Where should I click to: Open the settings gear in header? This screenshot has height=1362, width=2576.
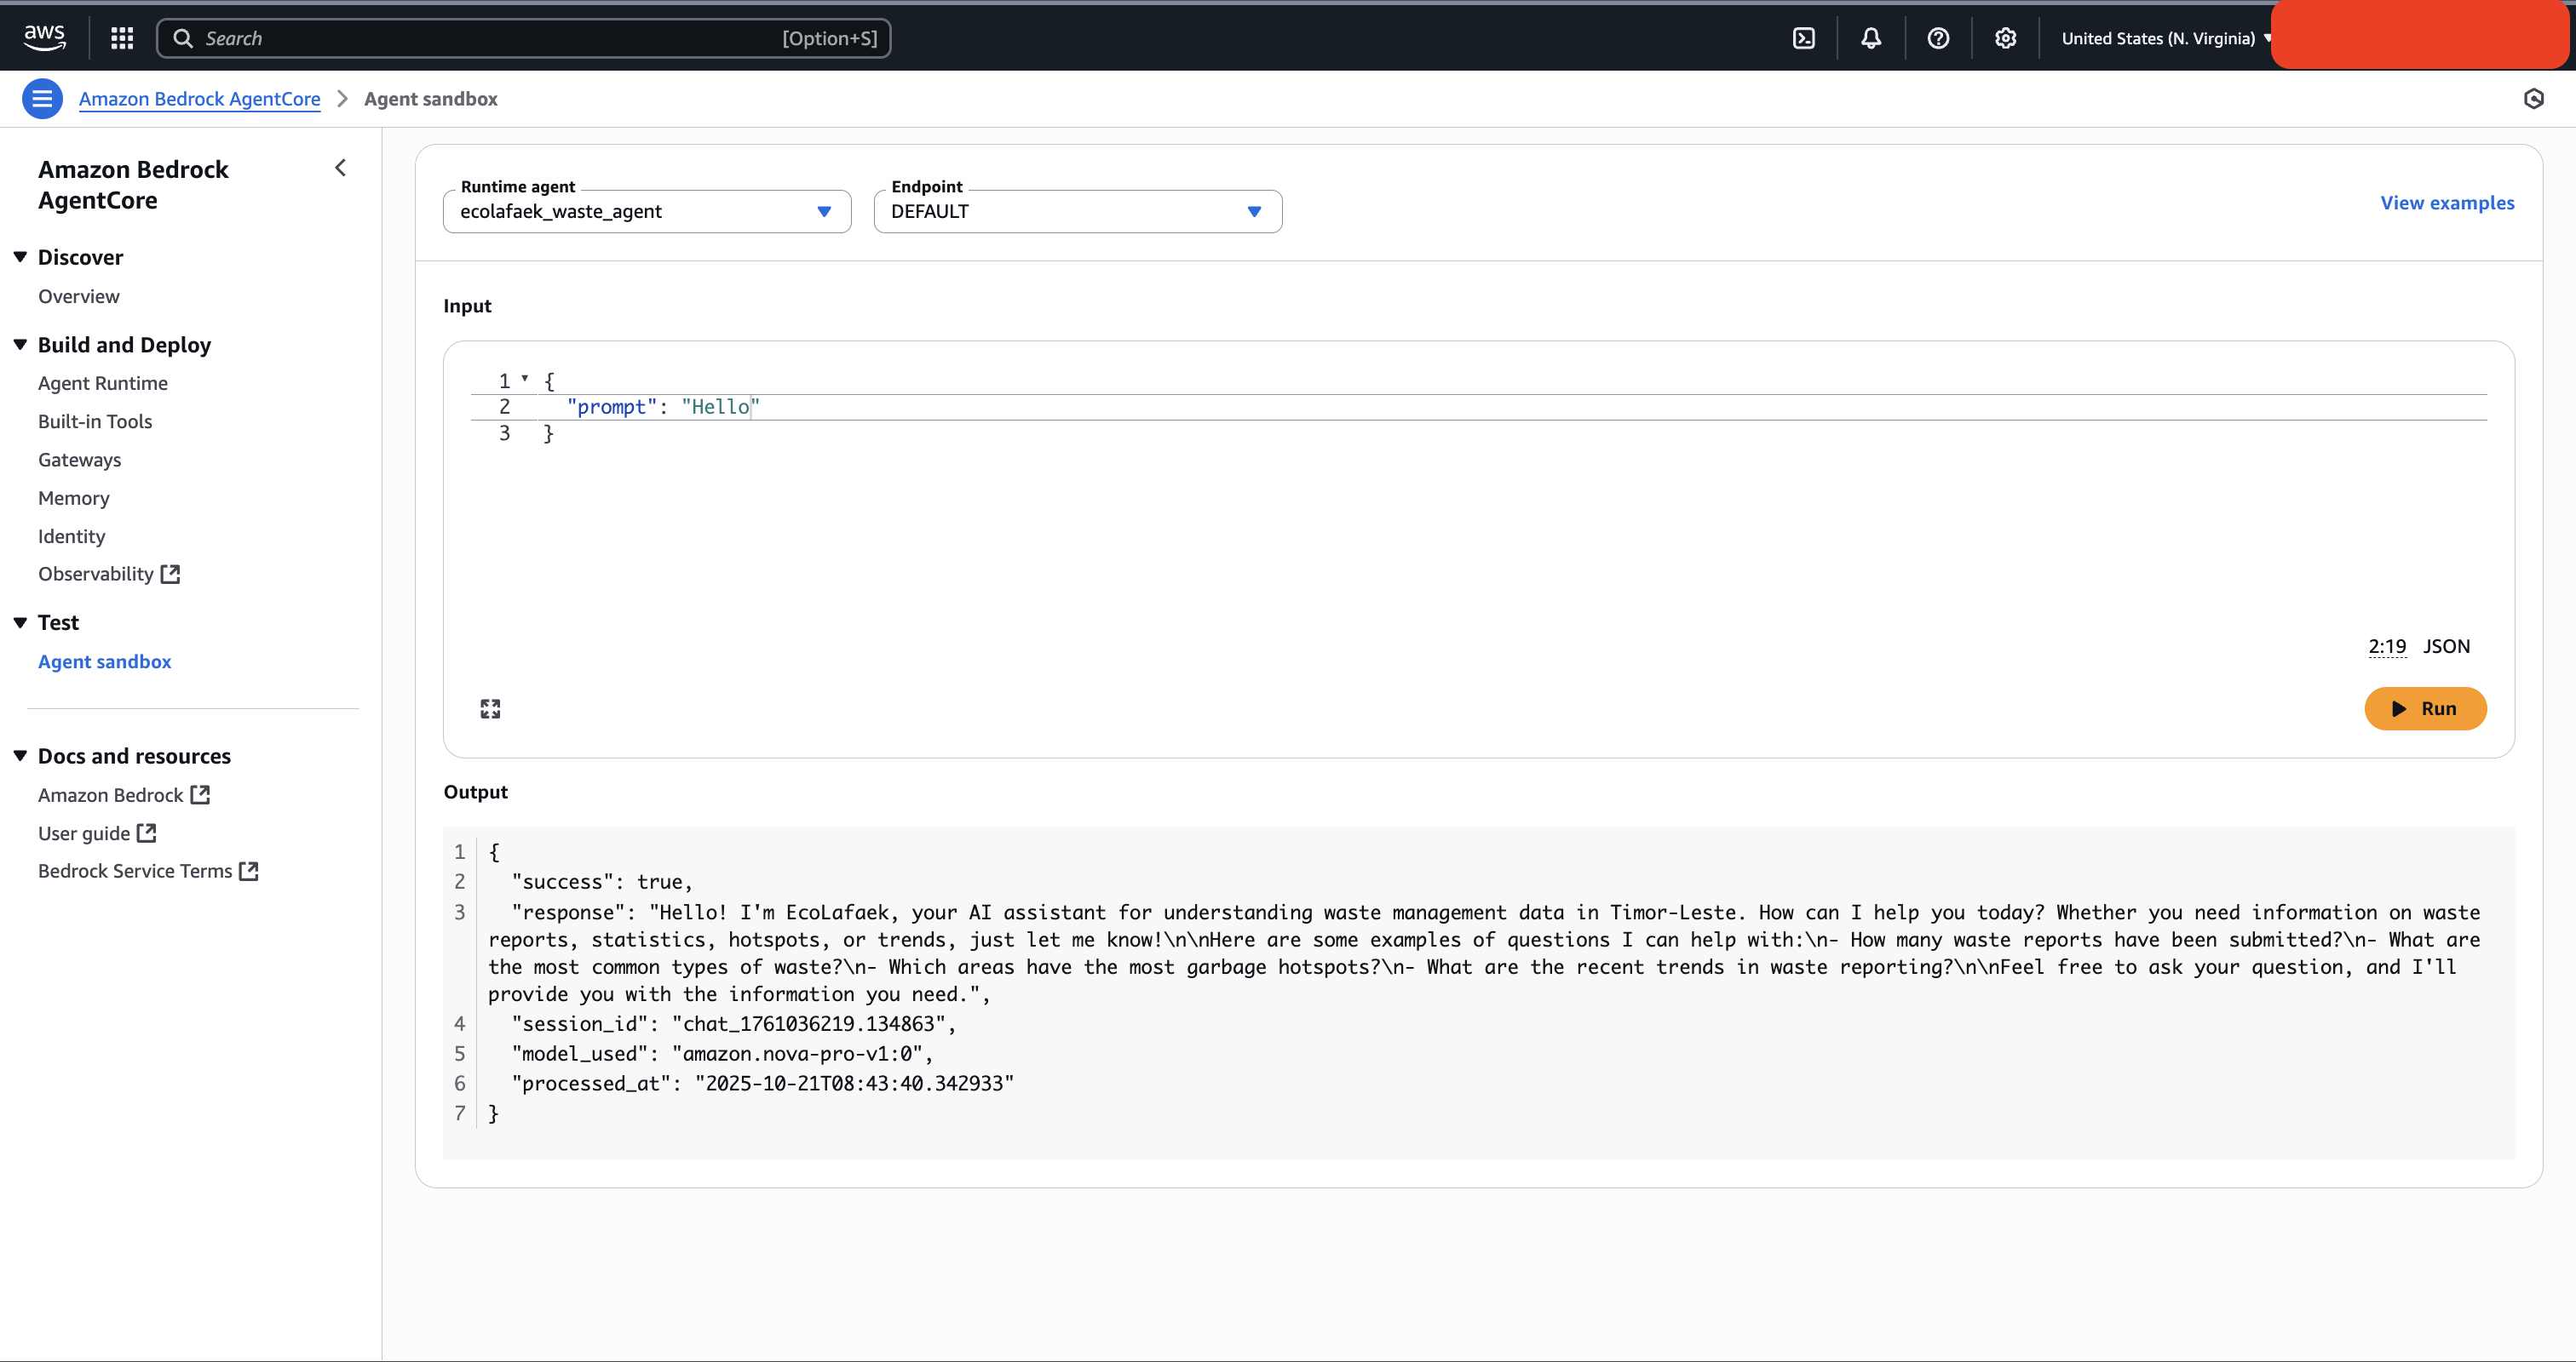click(2005, 38)
